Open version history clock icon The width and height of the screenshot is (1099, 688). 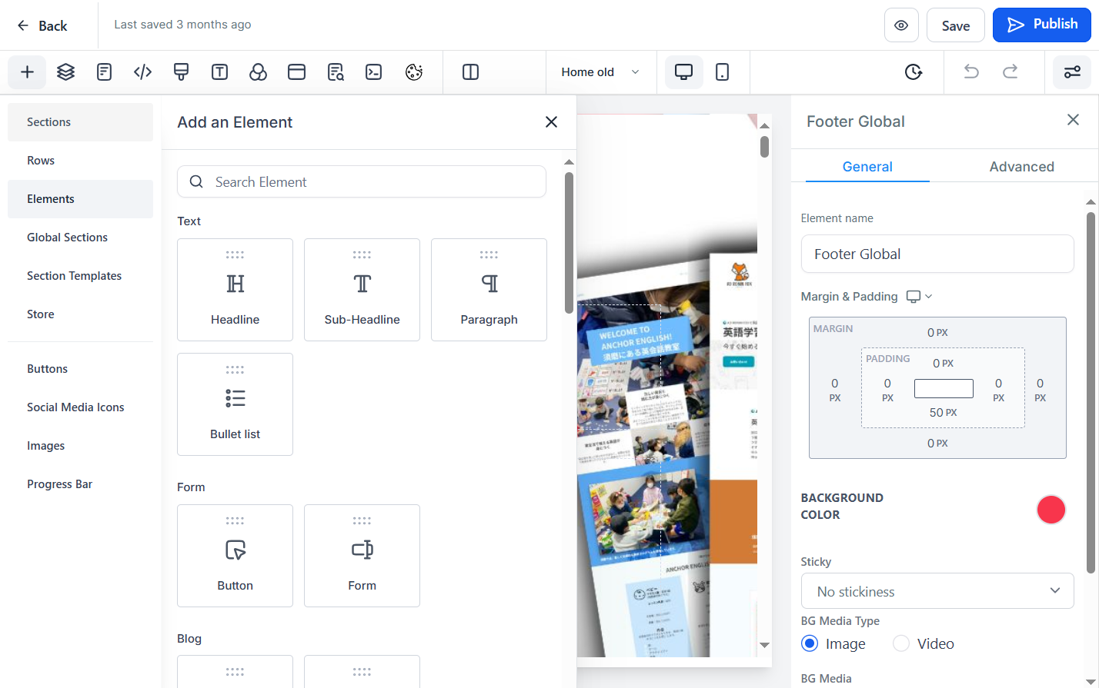coord(914,72)
